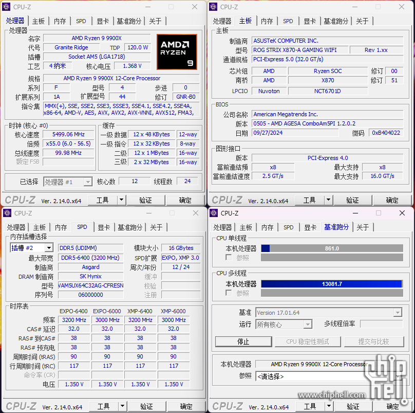Minimize the benchmark CPU-Z window
The width and height of the screenshot is (415, 413).
(355, 213)
